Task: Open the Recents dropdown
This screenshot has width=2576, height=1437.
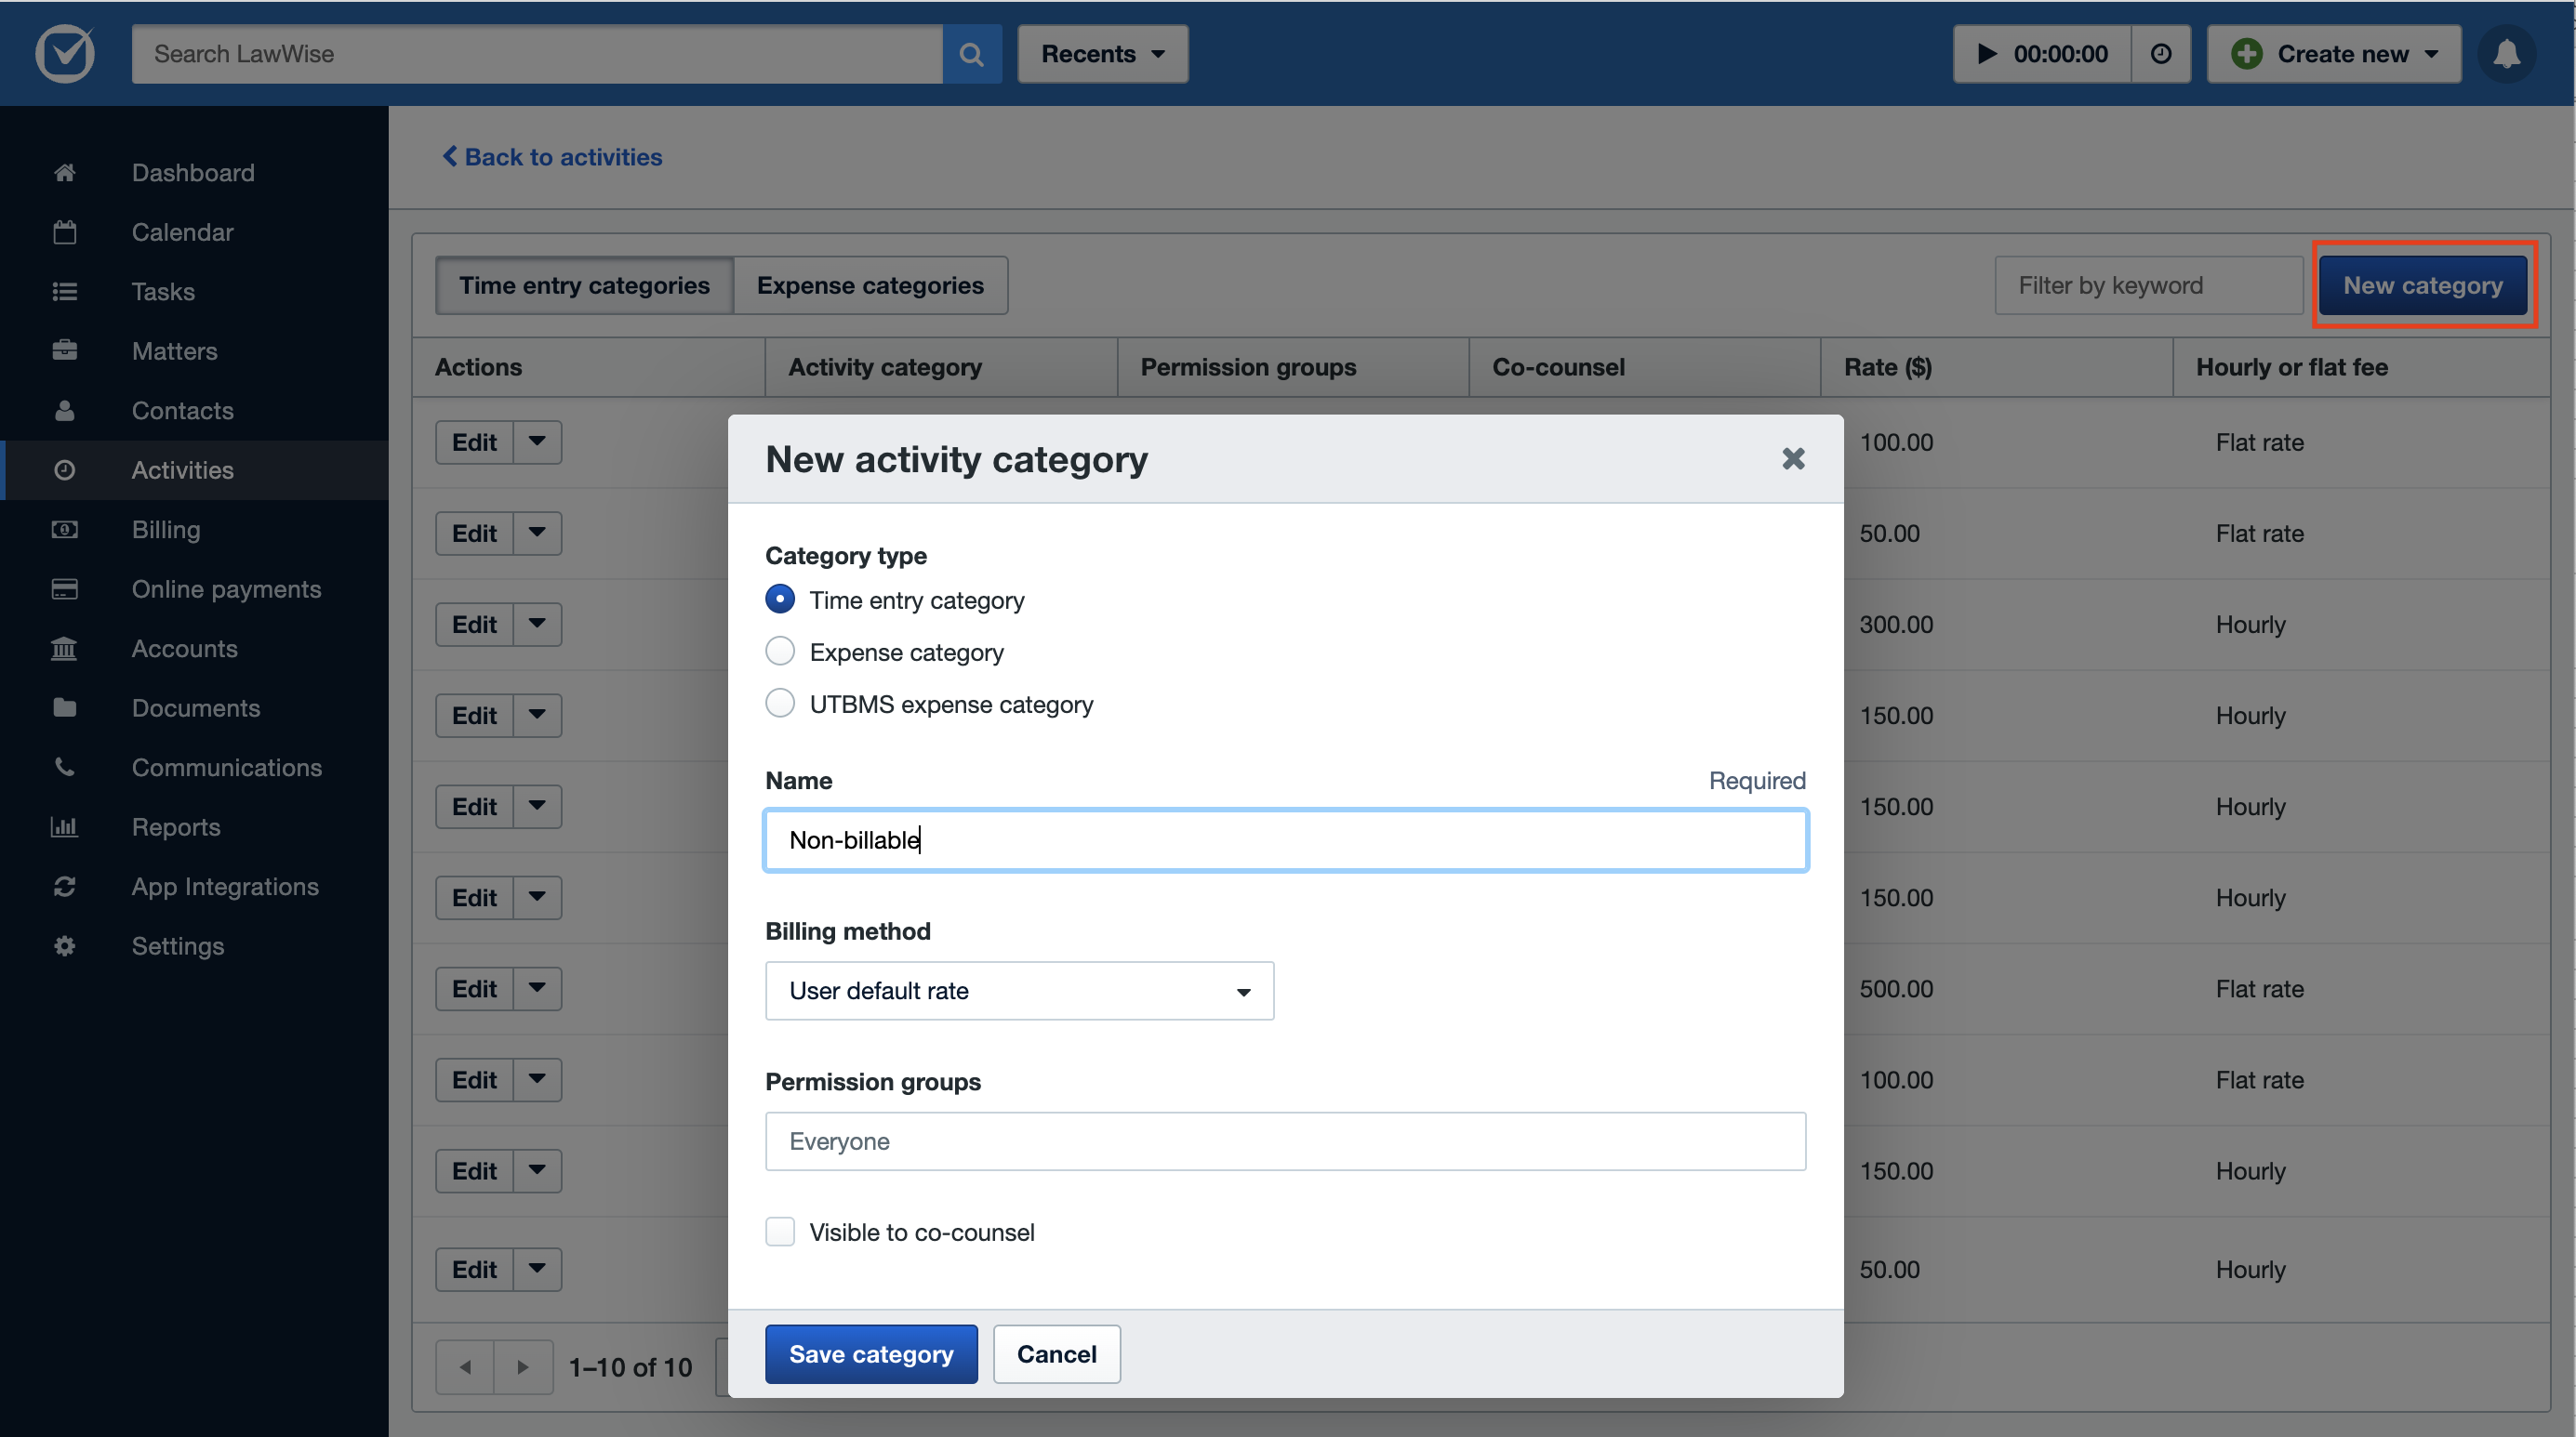Action: tap(1102, 54)
